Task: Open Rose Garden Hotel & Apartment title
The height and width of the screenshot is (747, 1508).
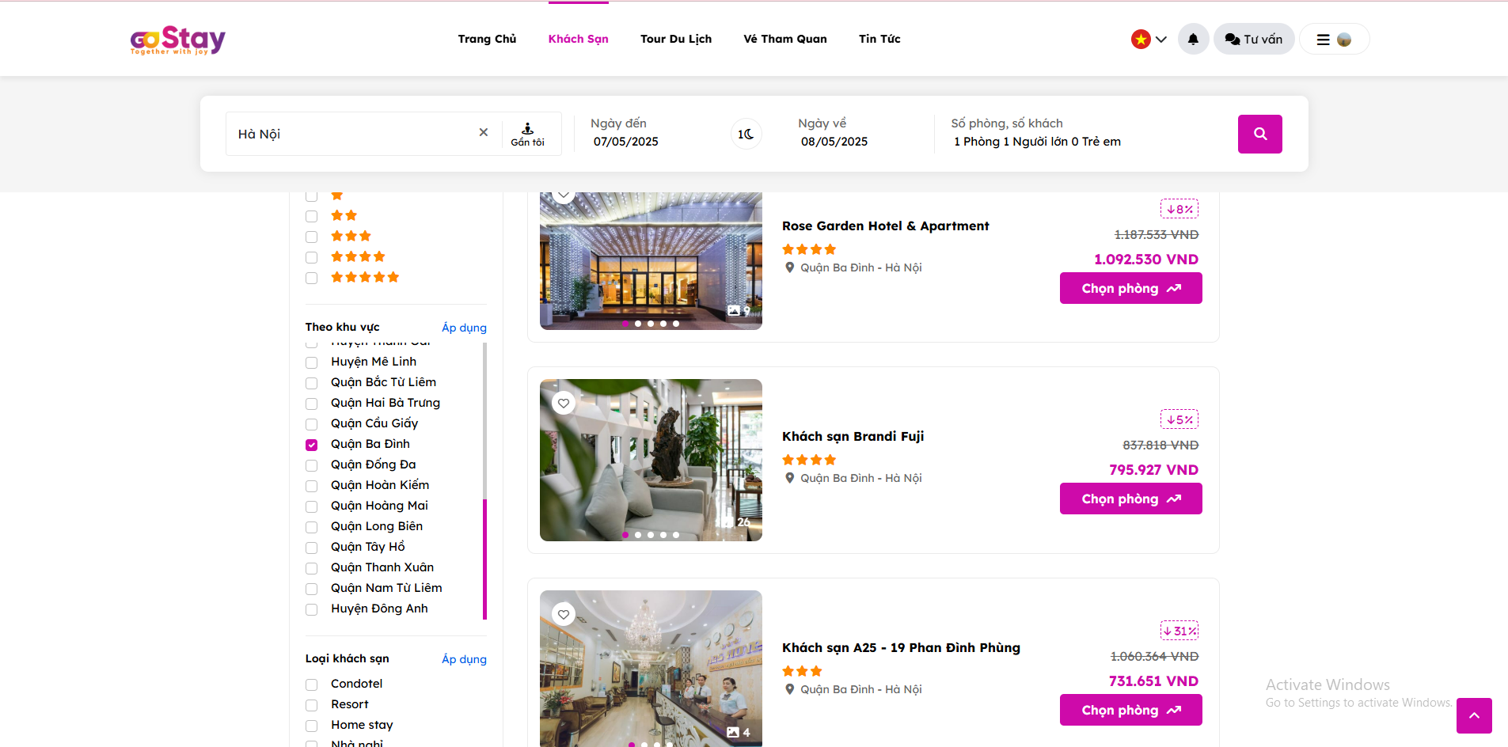Action: [885, 226]
